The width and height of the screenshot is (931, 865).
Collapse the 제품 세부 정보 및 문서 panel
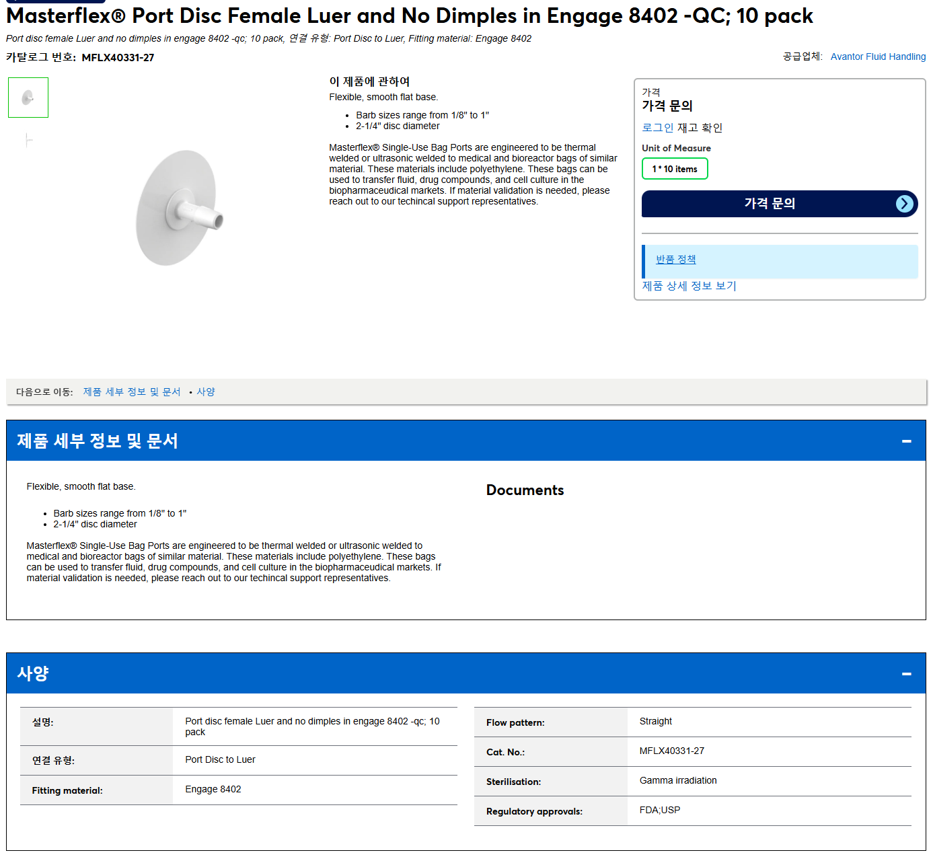click(906, 441)
